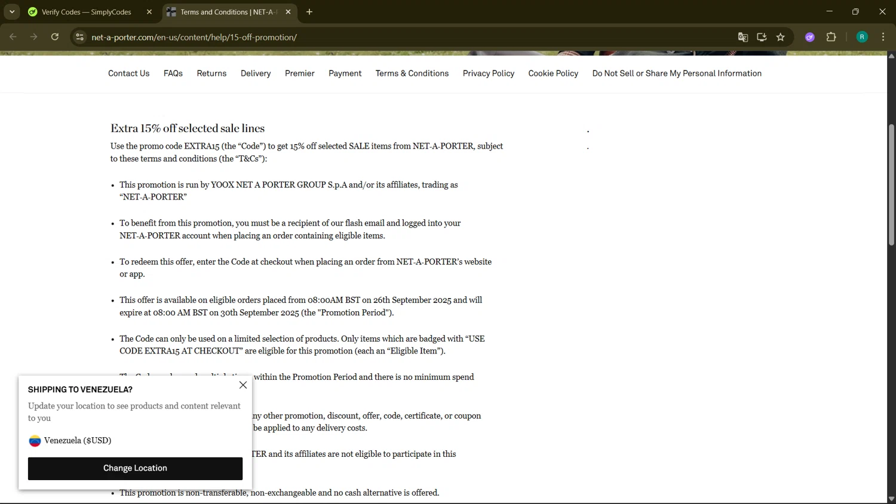Open the Extensions puzzle menu
This screenshot has width=896, height=504.
[x=831, y=37]
